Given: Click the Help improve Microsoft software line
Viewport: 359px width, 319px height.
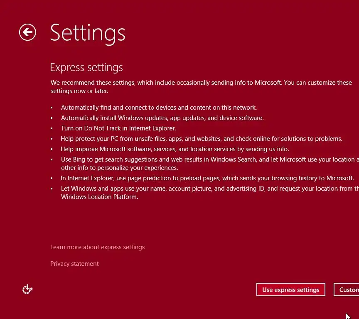Looking at the screenshot, I should pyautogui.click(x=175, y=149).
